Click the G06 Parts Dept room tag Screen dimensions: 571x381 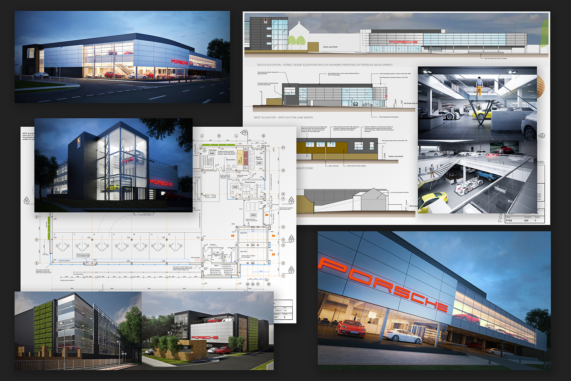[x=212, y=153]
